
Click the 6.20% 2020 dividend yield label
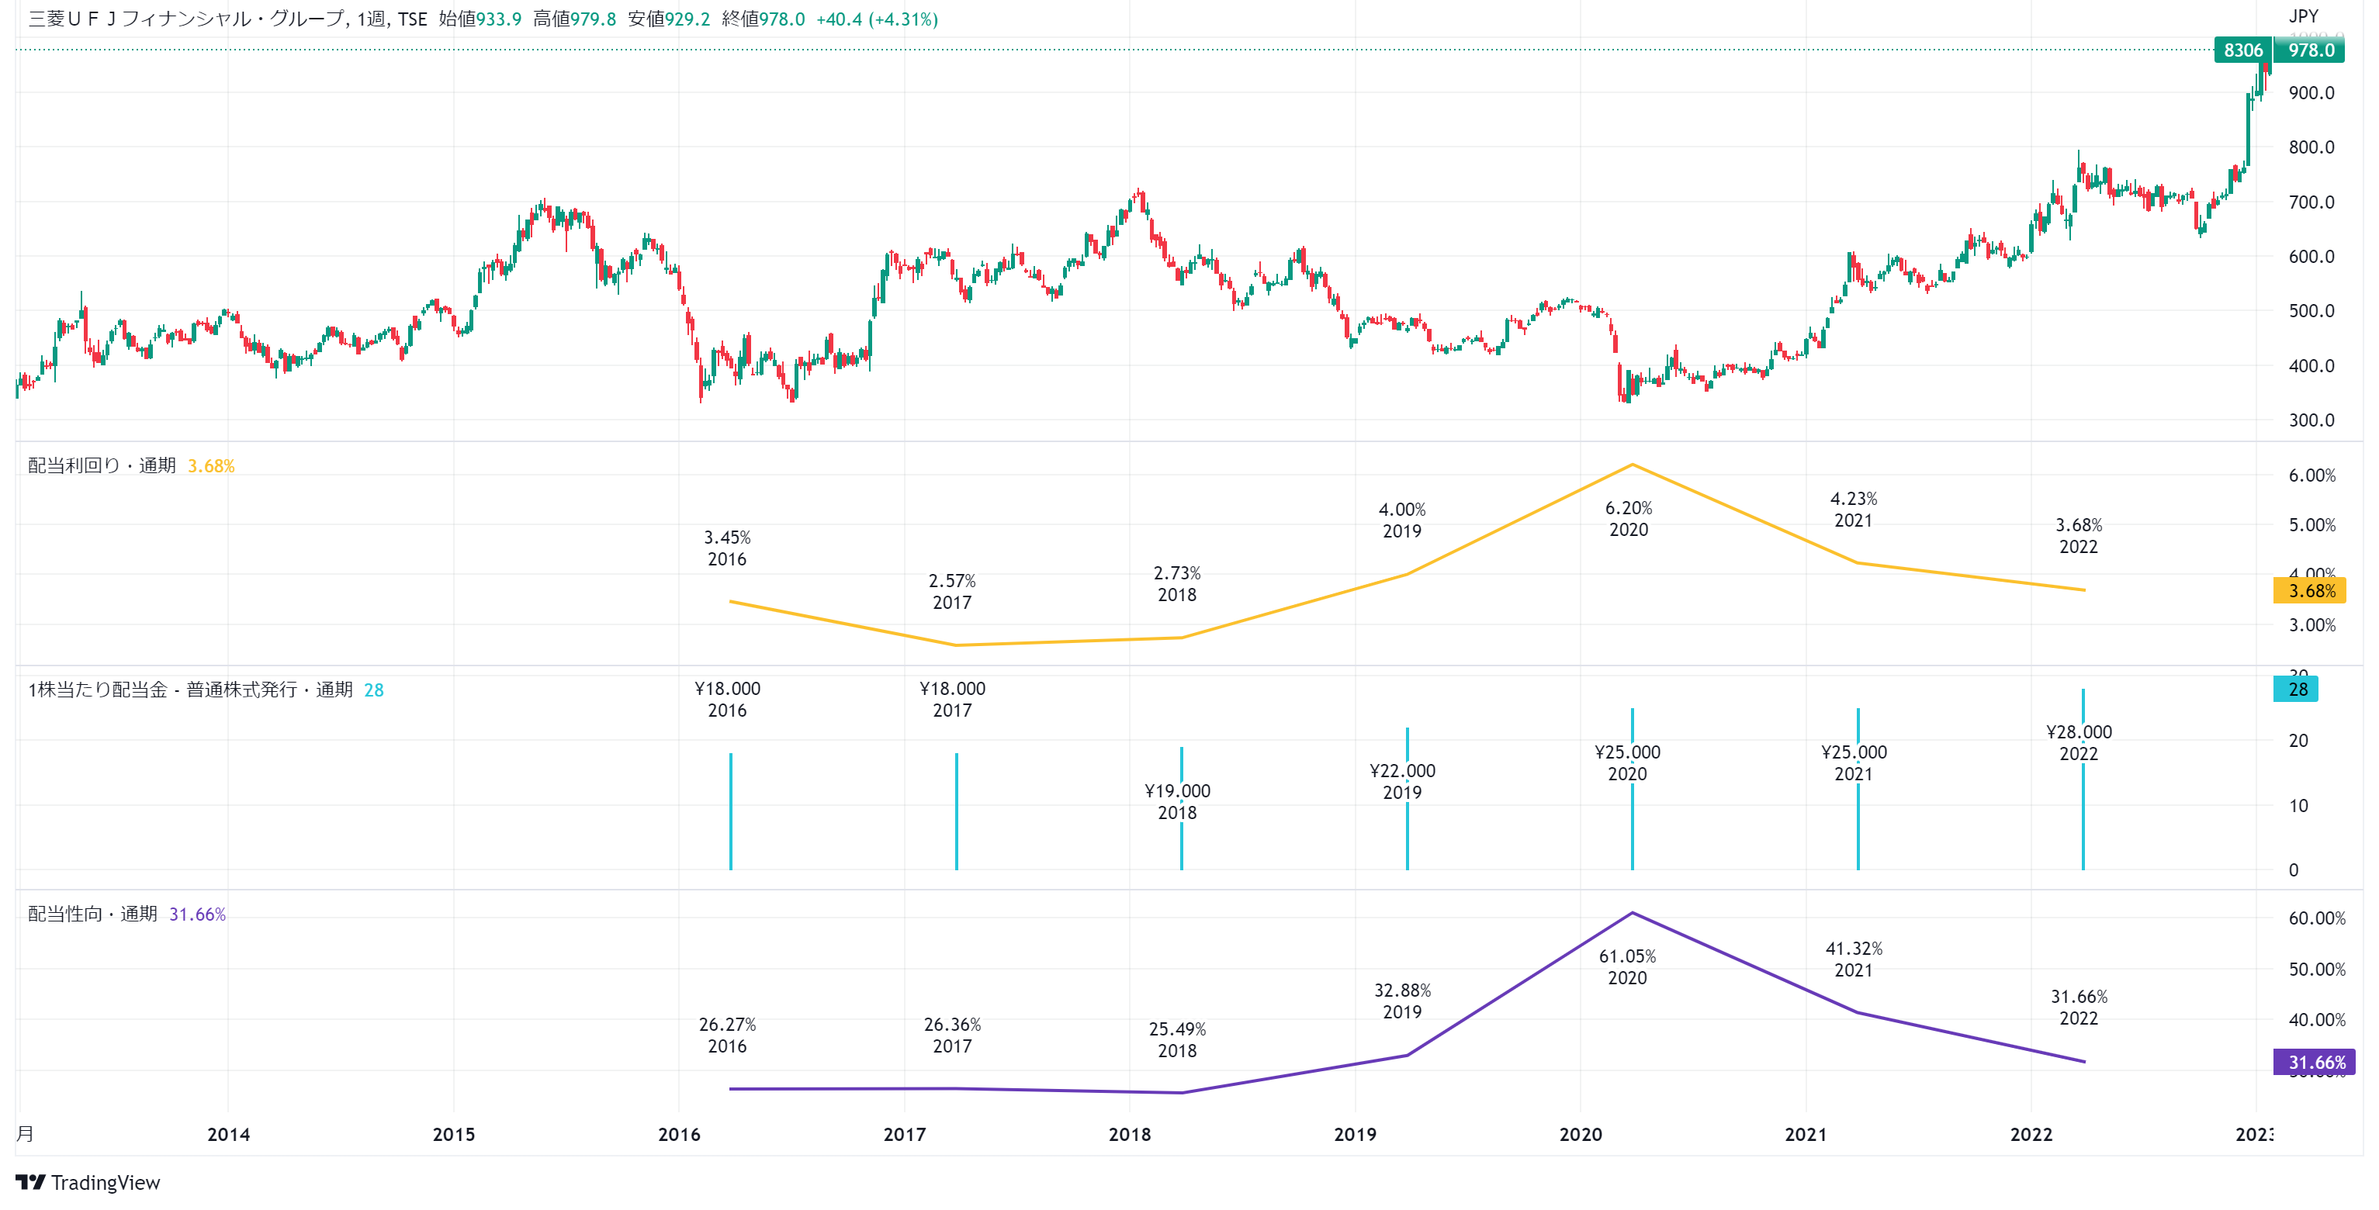1628,519
